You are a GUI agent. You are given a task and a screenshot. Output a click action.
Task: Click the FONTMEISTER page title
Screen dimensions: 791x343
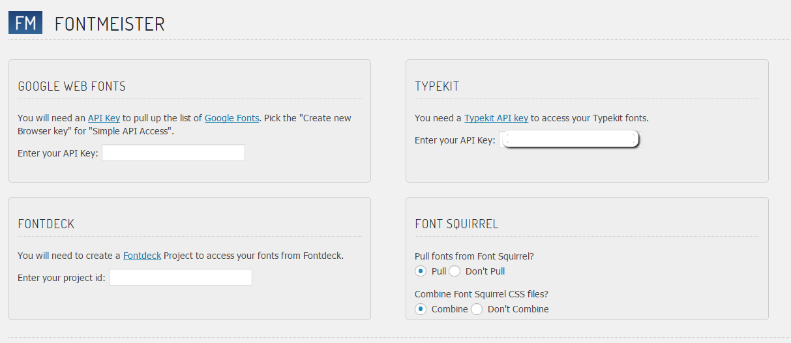pyautogui.click(x=110, y=24)
